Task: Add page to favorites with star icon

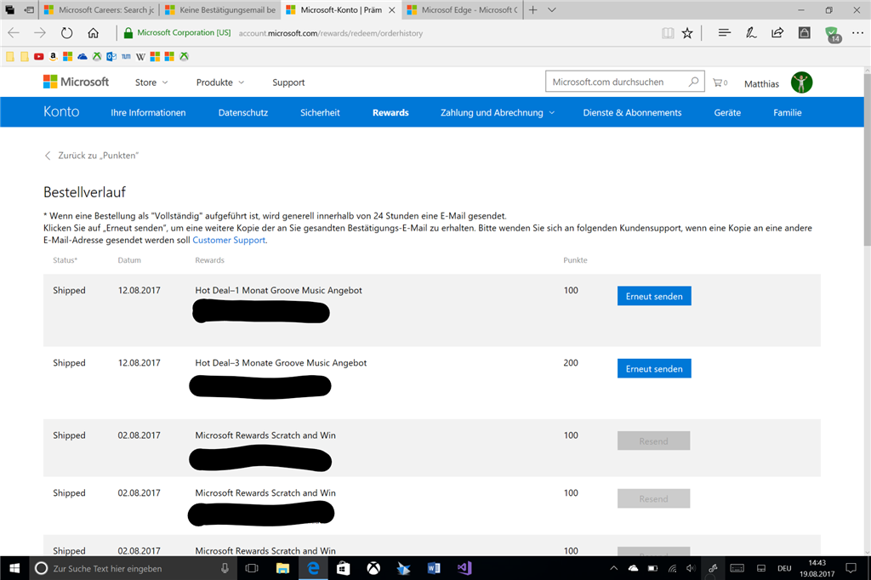Action: (687, 33)
